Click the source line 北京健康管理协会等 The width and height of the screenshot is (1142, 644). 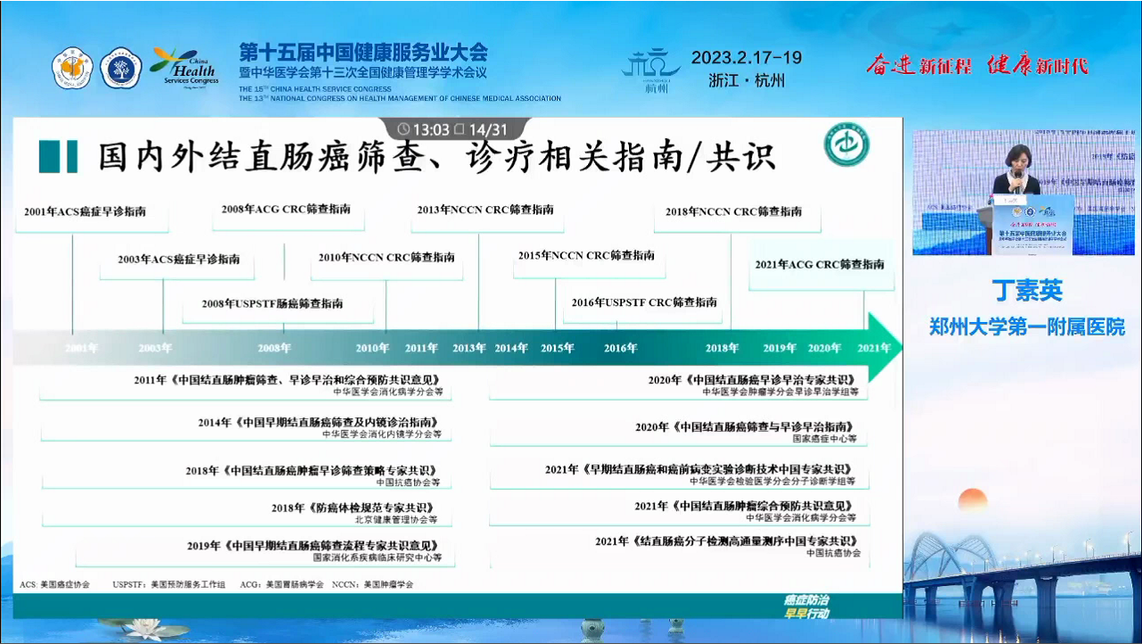point(396,519)
